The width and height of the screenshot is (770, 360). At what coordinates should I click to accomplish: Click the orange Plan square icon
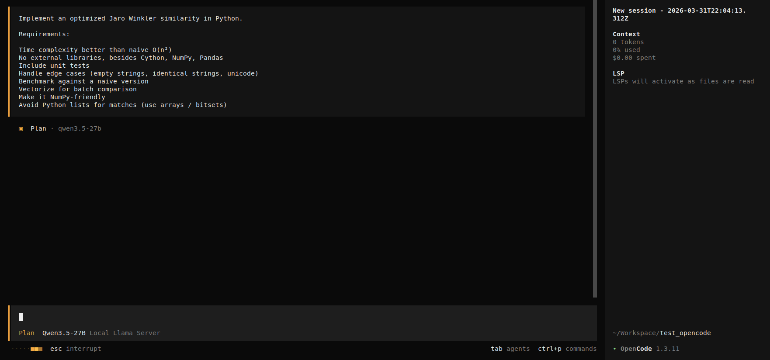(x=21, y=129)
